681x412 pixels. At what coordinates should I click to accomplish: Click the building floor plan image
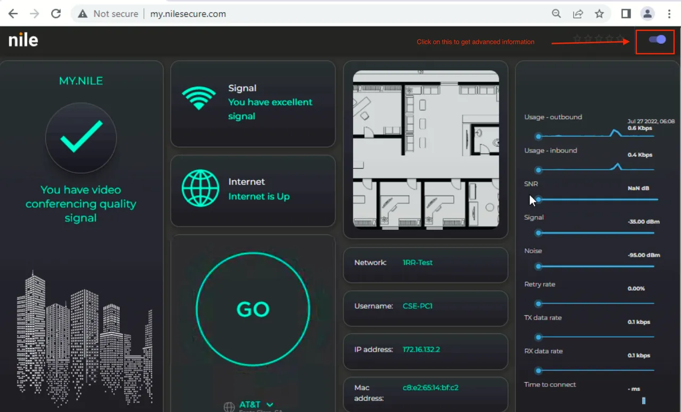point(426,149)
